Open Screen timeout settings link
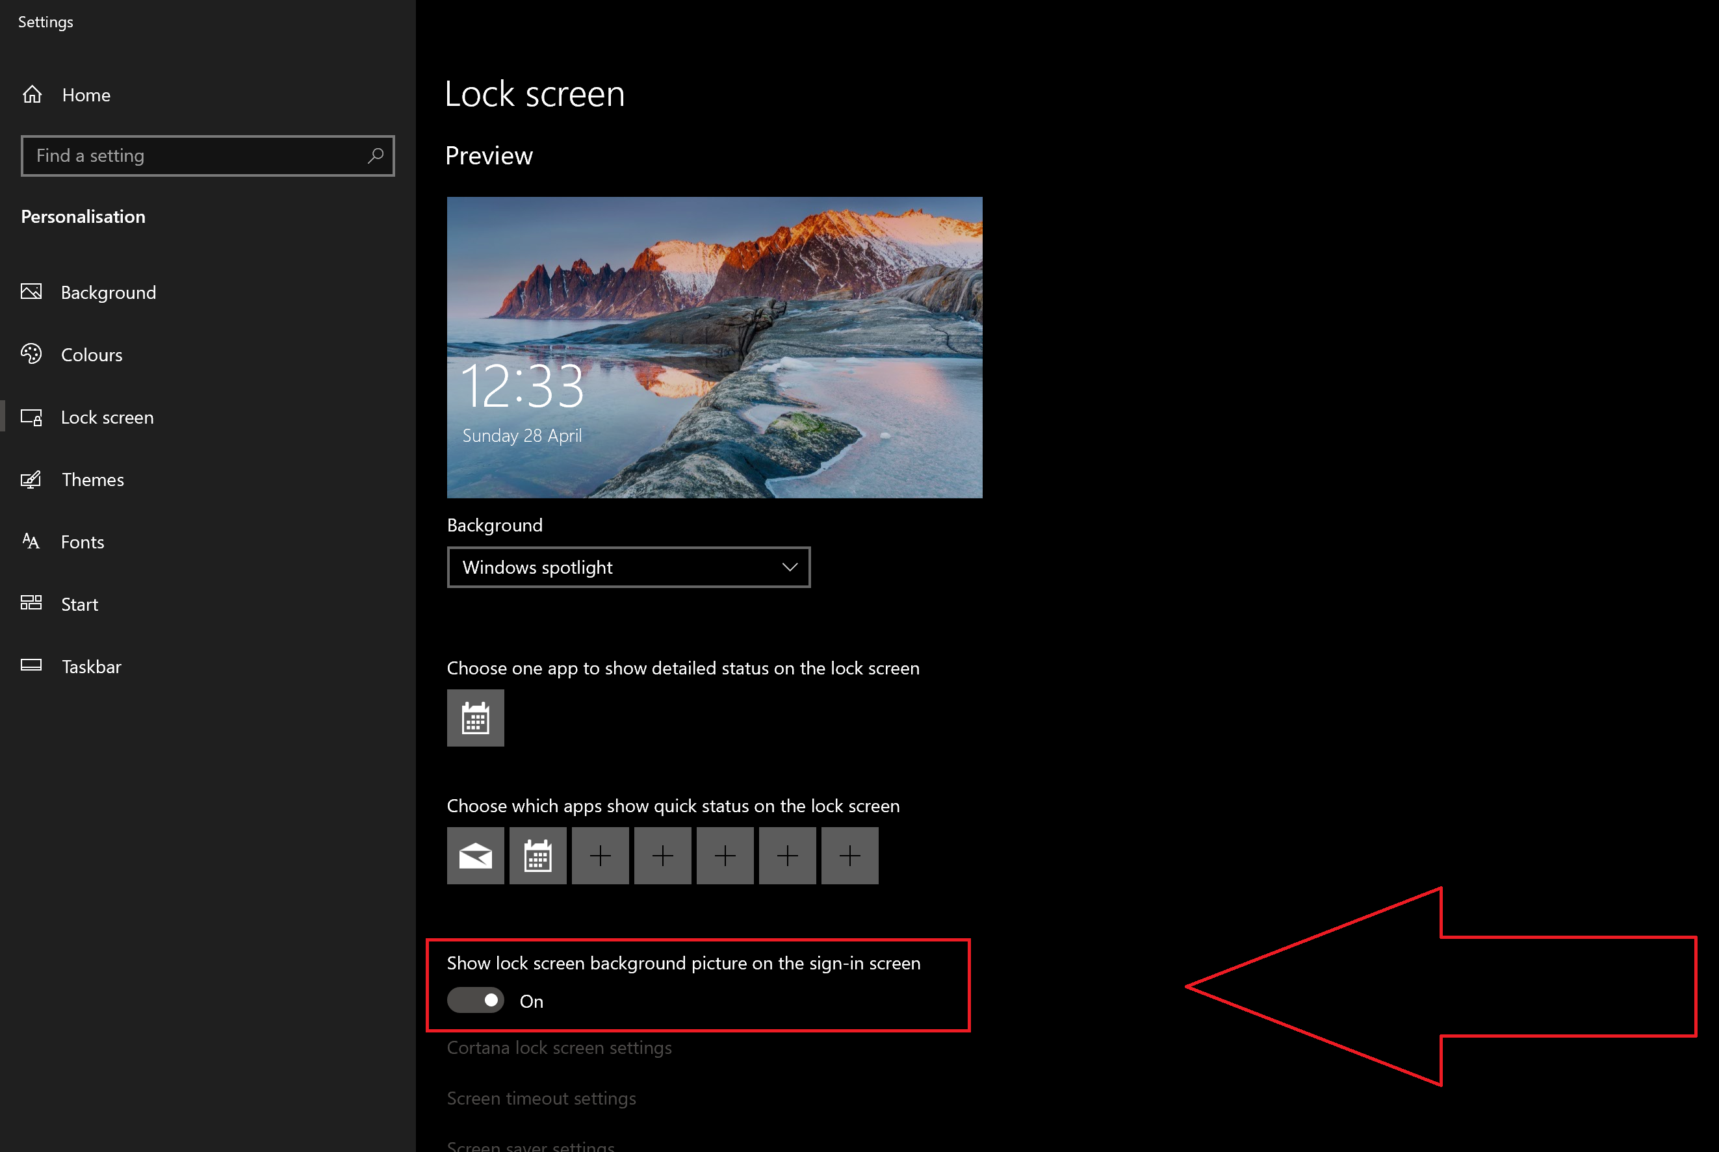Screen dimensions: 1719x1152 [541, 1098]
